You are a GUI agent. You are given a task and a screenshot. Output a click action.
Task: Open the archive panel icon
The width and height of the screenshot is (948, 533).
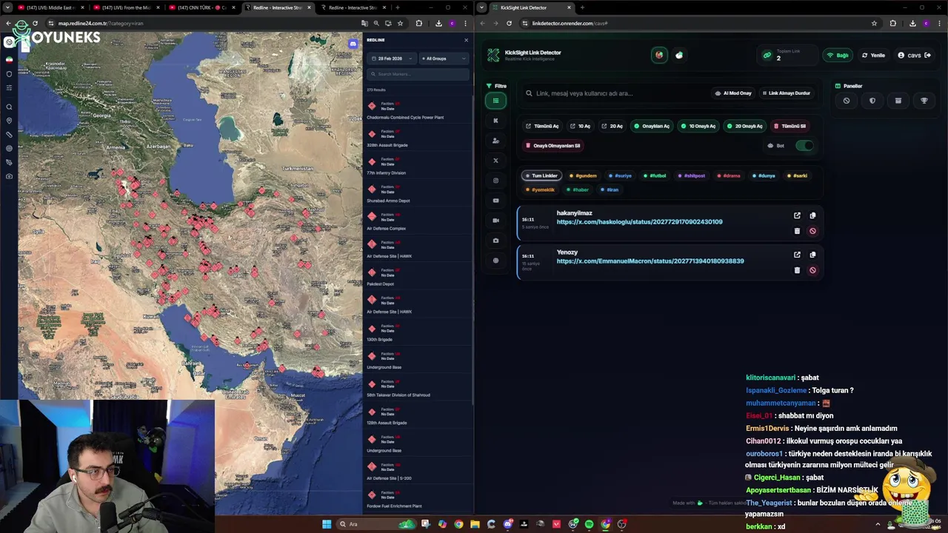point(898,101)
